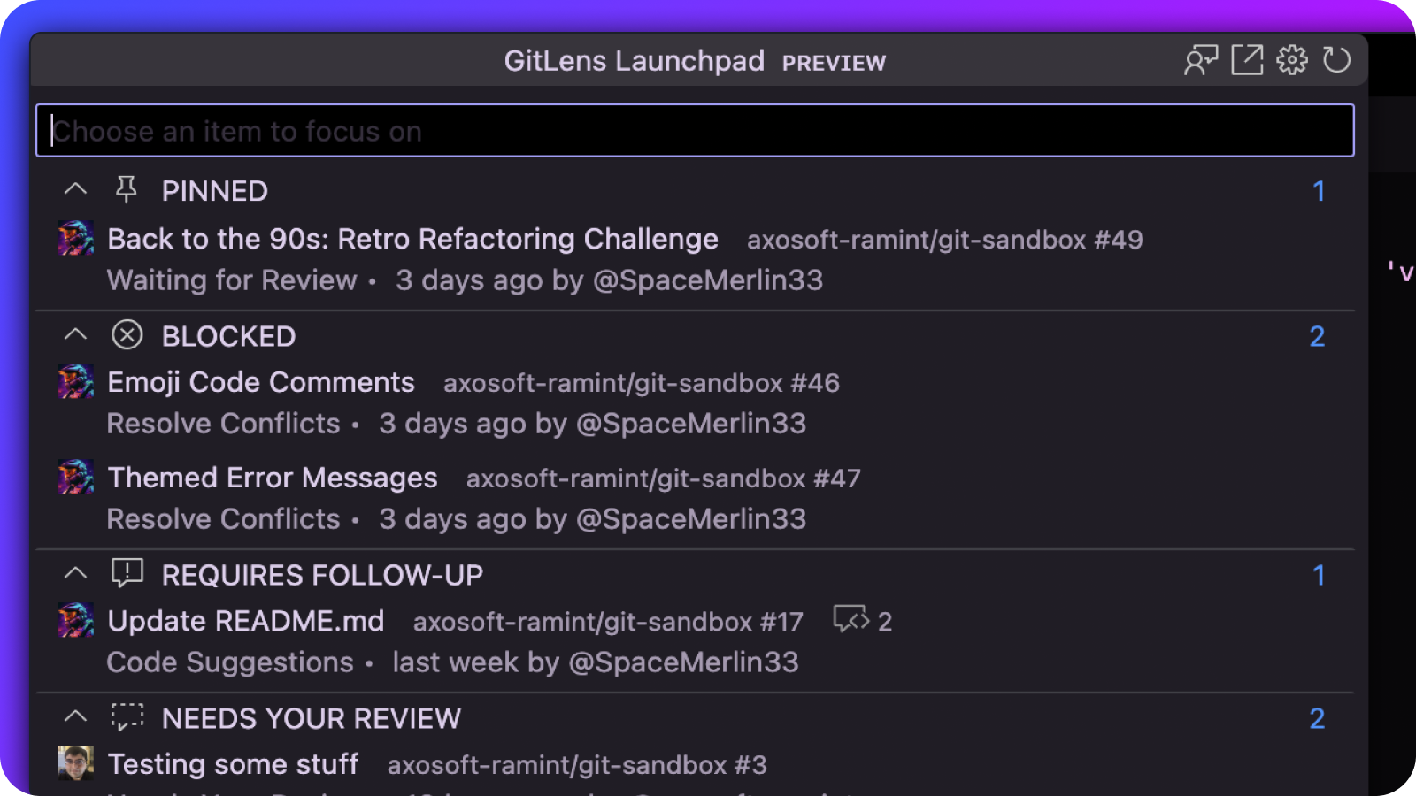
Task: Click the comment alert icon beside REQUIRES FOLLOW-UP
Action: click(x=127, y=574)
